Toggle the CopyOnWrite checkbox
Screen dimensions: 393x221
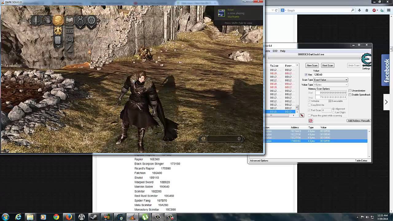point(309,105)
